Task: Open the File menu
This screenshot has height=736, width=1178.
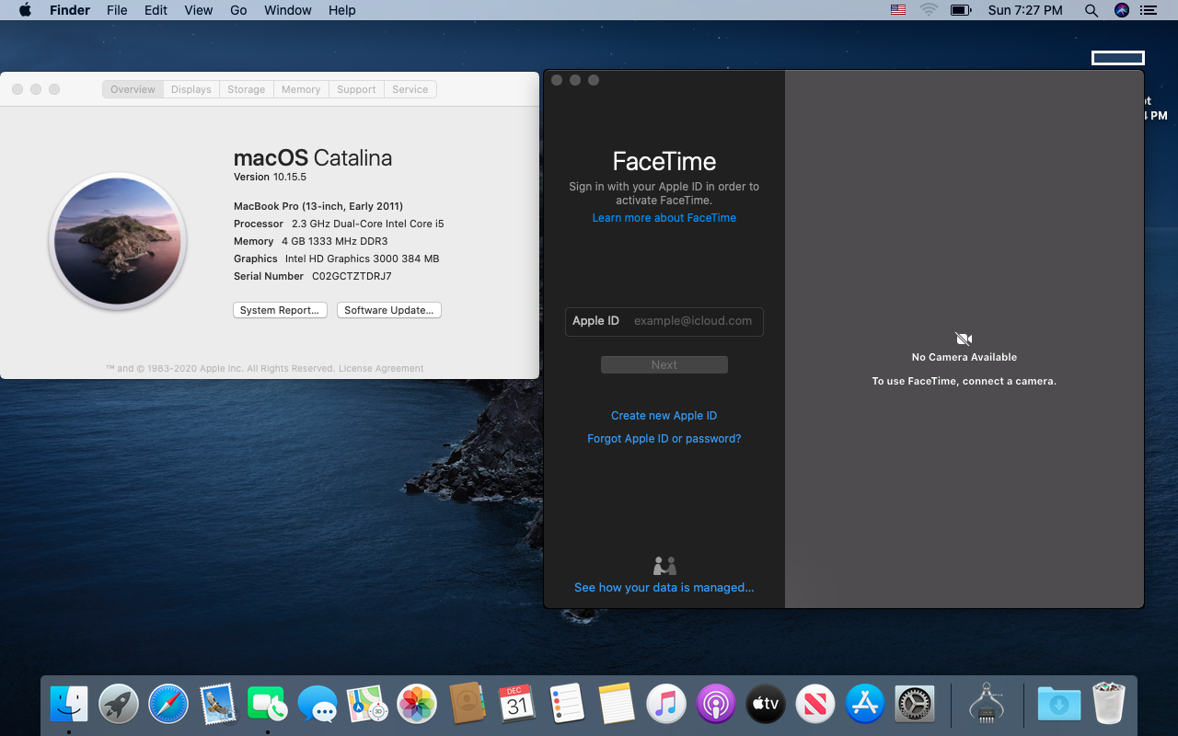Action: 117,10
